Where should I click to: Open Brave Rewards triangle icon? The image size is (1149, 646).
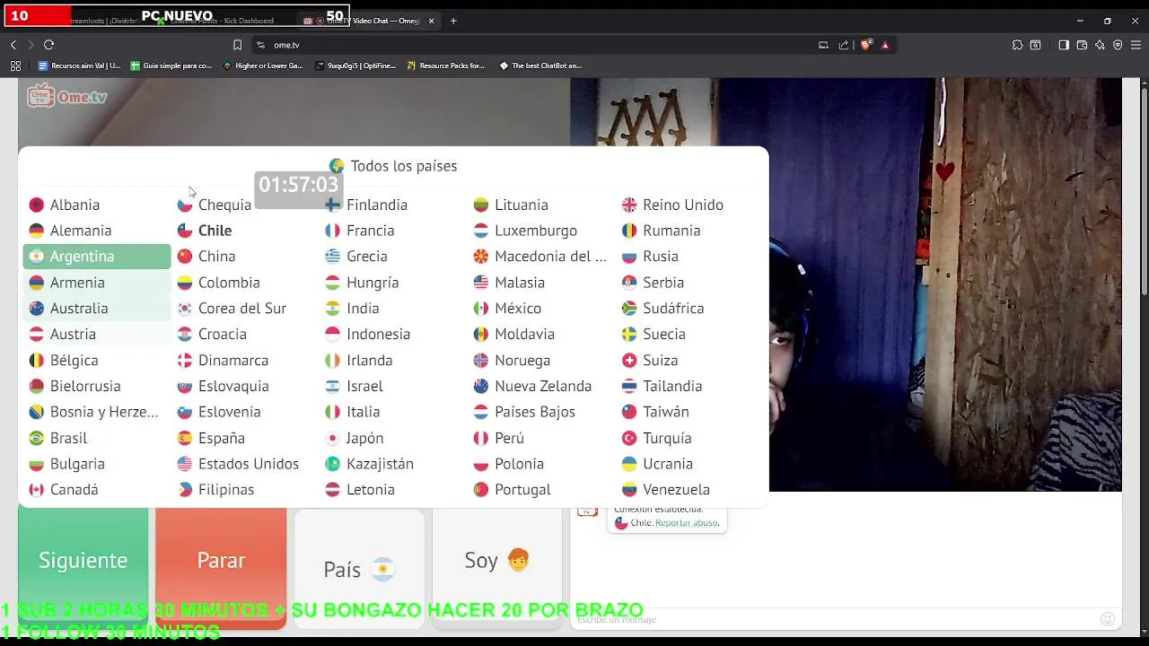[x=885, y=45]
